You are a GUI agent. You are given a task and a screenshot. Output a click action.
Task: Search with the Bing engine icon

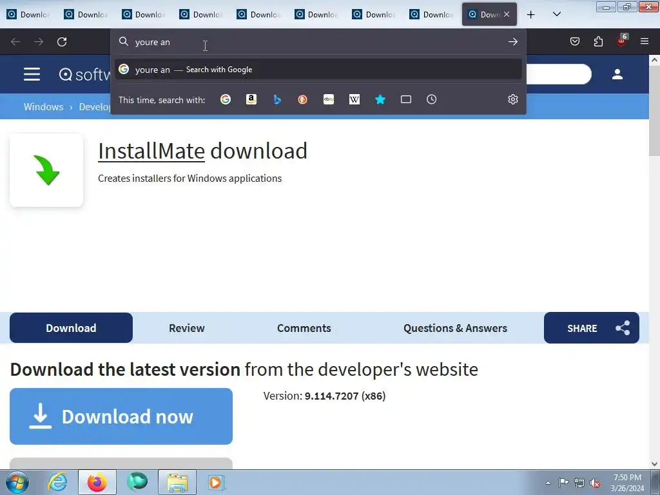coord(277,99)
